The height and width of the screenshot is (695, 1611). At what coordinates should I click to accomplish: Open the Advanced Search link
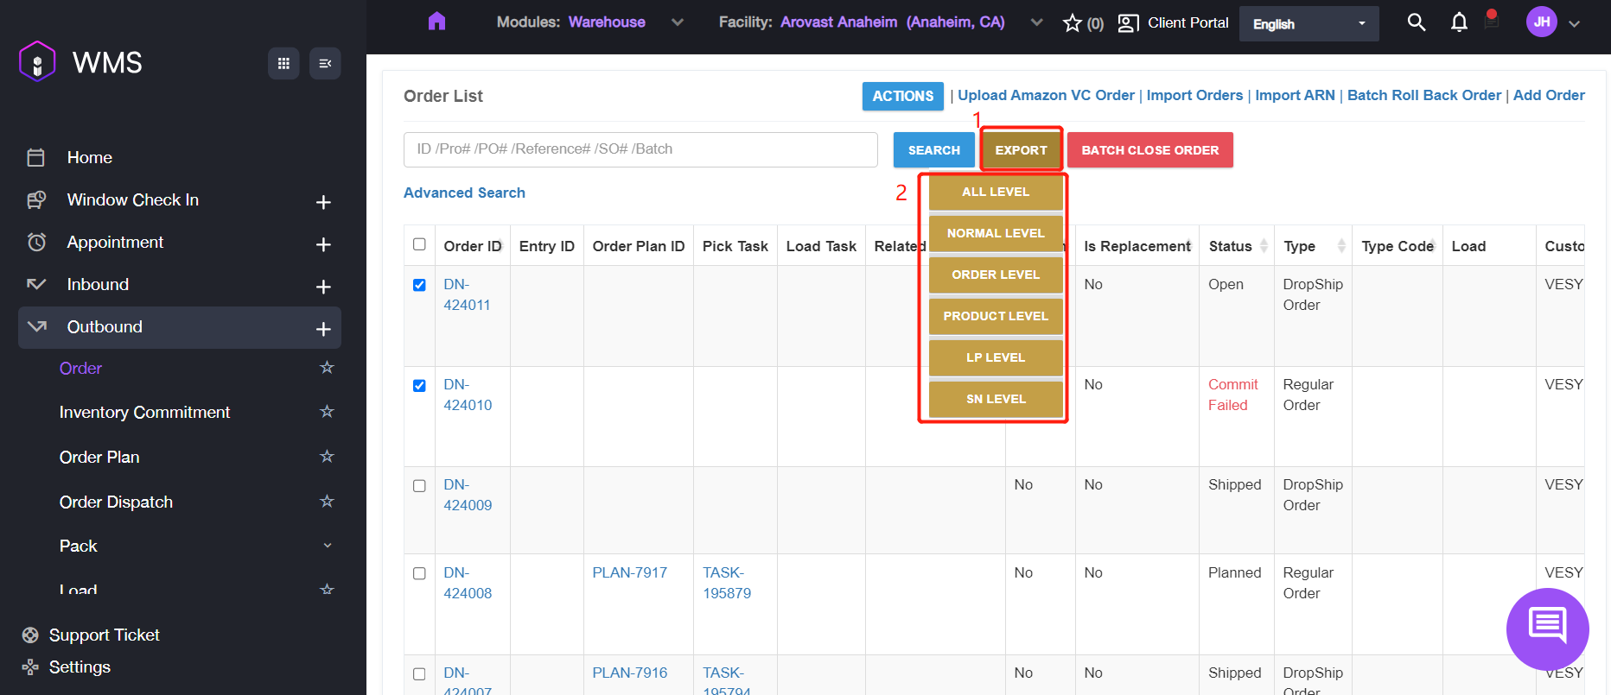tap(464, 193)
